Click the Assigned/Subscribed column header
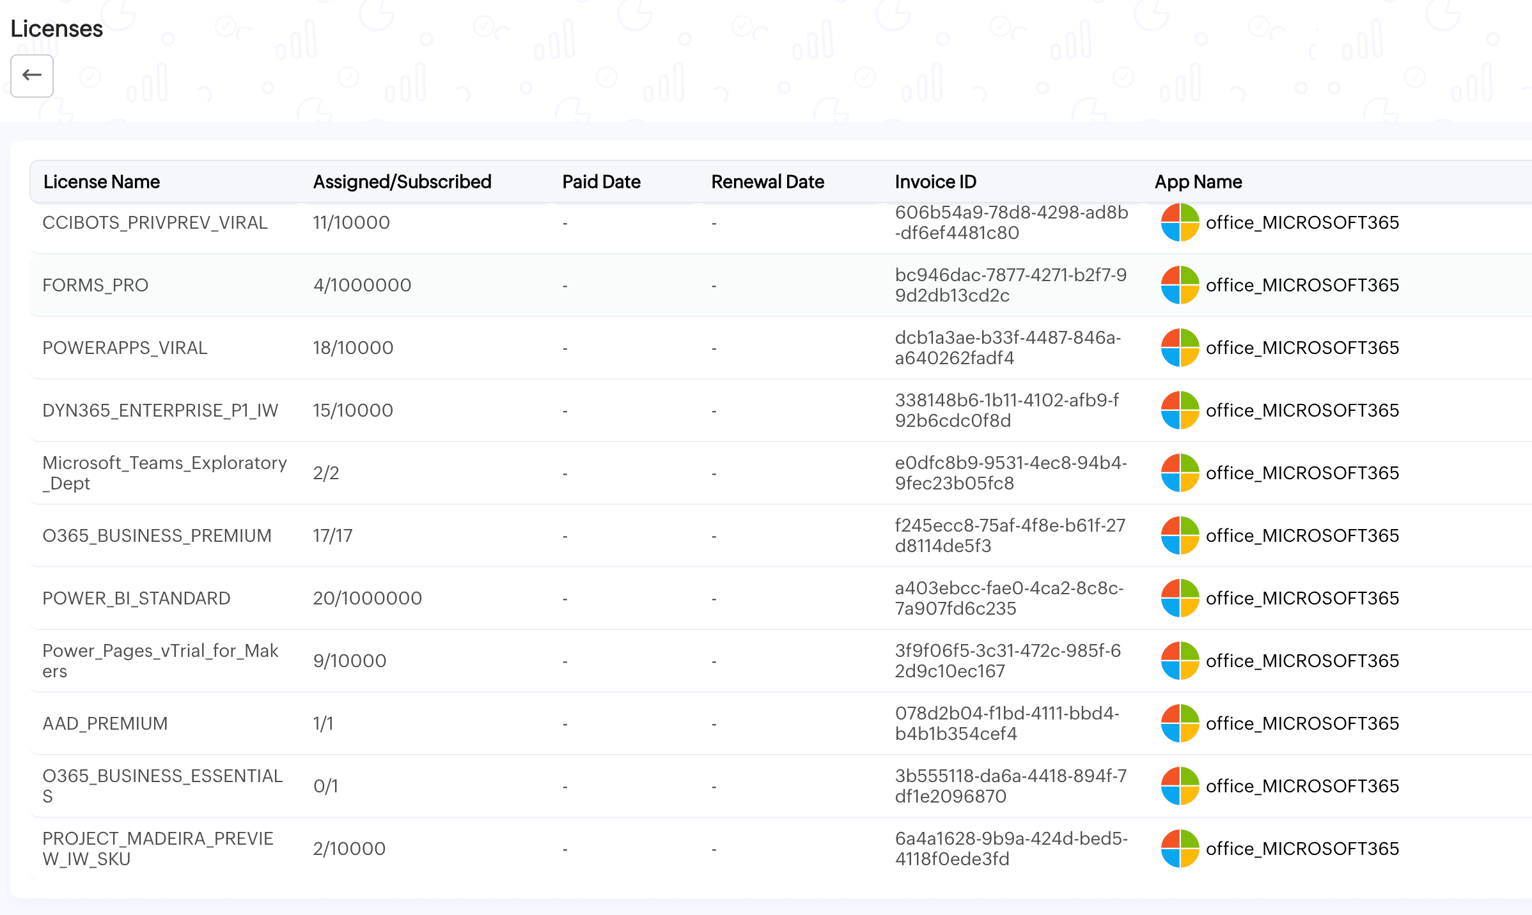The width and height of the screenshot is (1532, 915). 402,182
